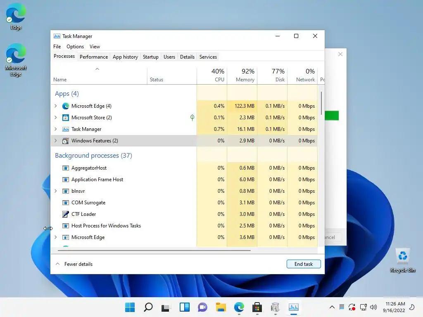Sort by CPU column header
423x317 pixels.
click(x=212, y=75)
